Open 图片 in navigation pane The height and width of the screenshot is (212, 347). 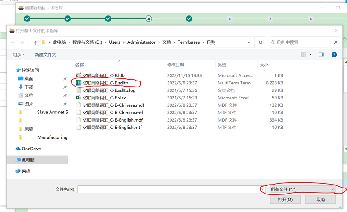29,104
